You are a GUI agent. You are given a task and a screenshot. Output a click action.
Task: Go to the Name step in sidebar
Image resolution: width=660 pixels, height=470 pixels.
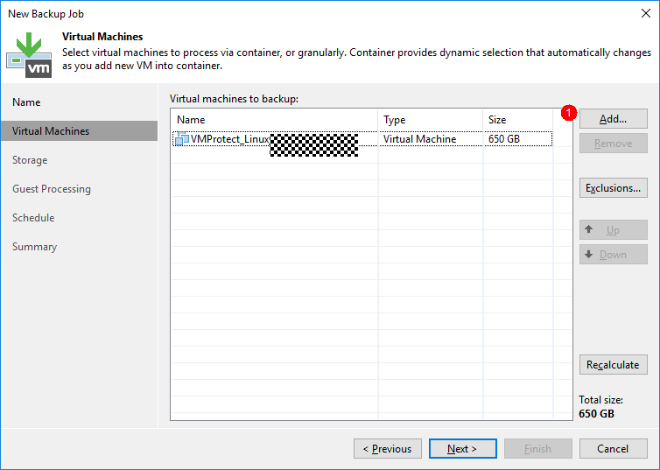pos(26,102)
